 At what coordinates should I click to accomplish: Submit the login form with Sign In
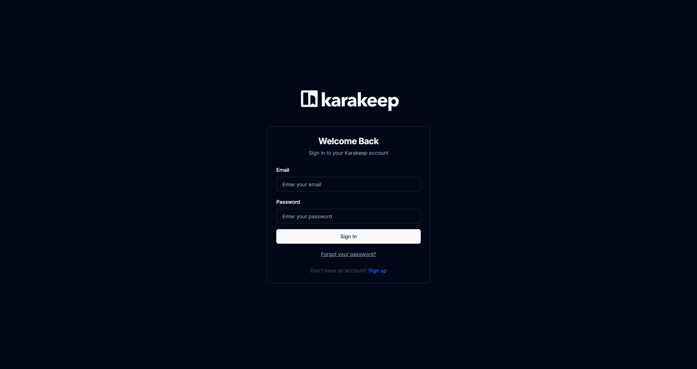(x=348, y=236)
